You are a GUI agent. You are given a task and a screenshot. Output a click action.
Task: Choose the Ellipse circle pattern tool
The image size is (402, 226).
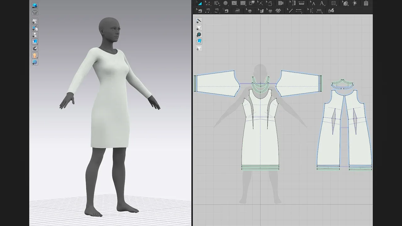click(225, 3)
